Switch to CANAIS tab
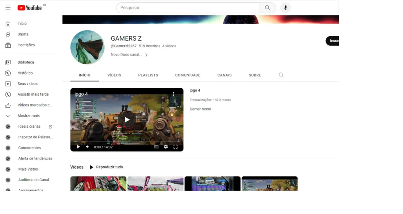This screenshot has height=214, width=403. pos(224,75)
